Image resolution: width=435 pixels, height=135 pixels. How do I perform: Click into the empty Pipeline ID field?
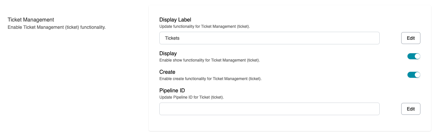point(269,109)
